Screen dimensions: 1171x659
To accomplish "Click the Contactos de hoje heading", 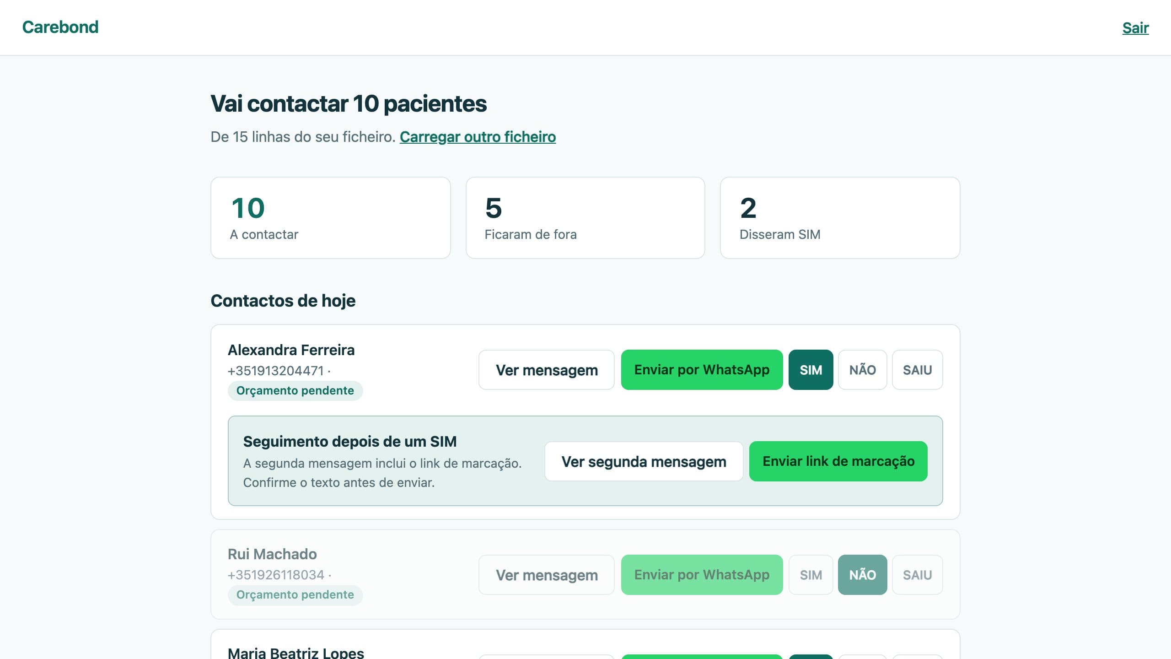I will pos(283,301).
